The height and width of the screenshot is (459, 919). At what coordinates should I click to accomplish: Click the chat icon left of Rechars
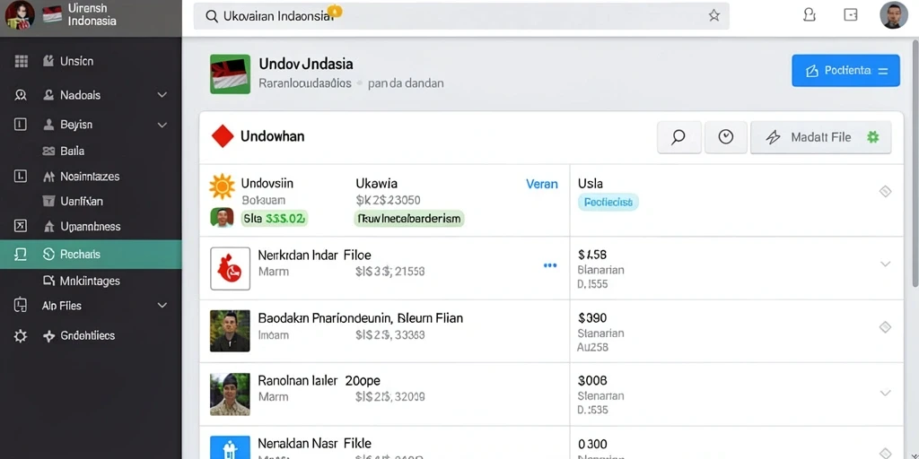pos(20,254)
